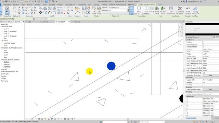The height and width of the screenshot is (123, 219).
Task: Click Varying Rebar Set icon
Action: coord(195,11)
